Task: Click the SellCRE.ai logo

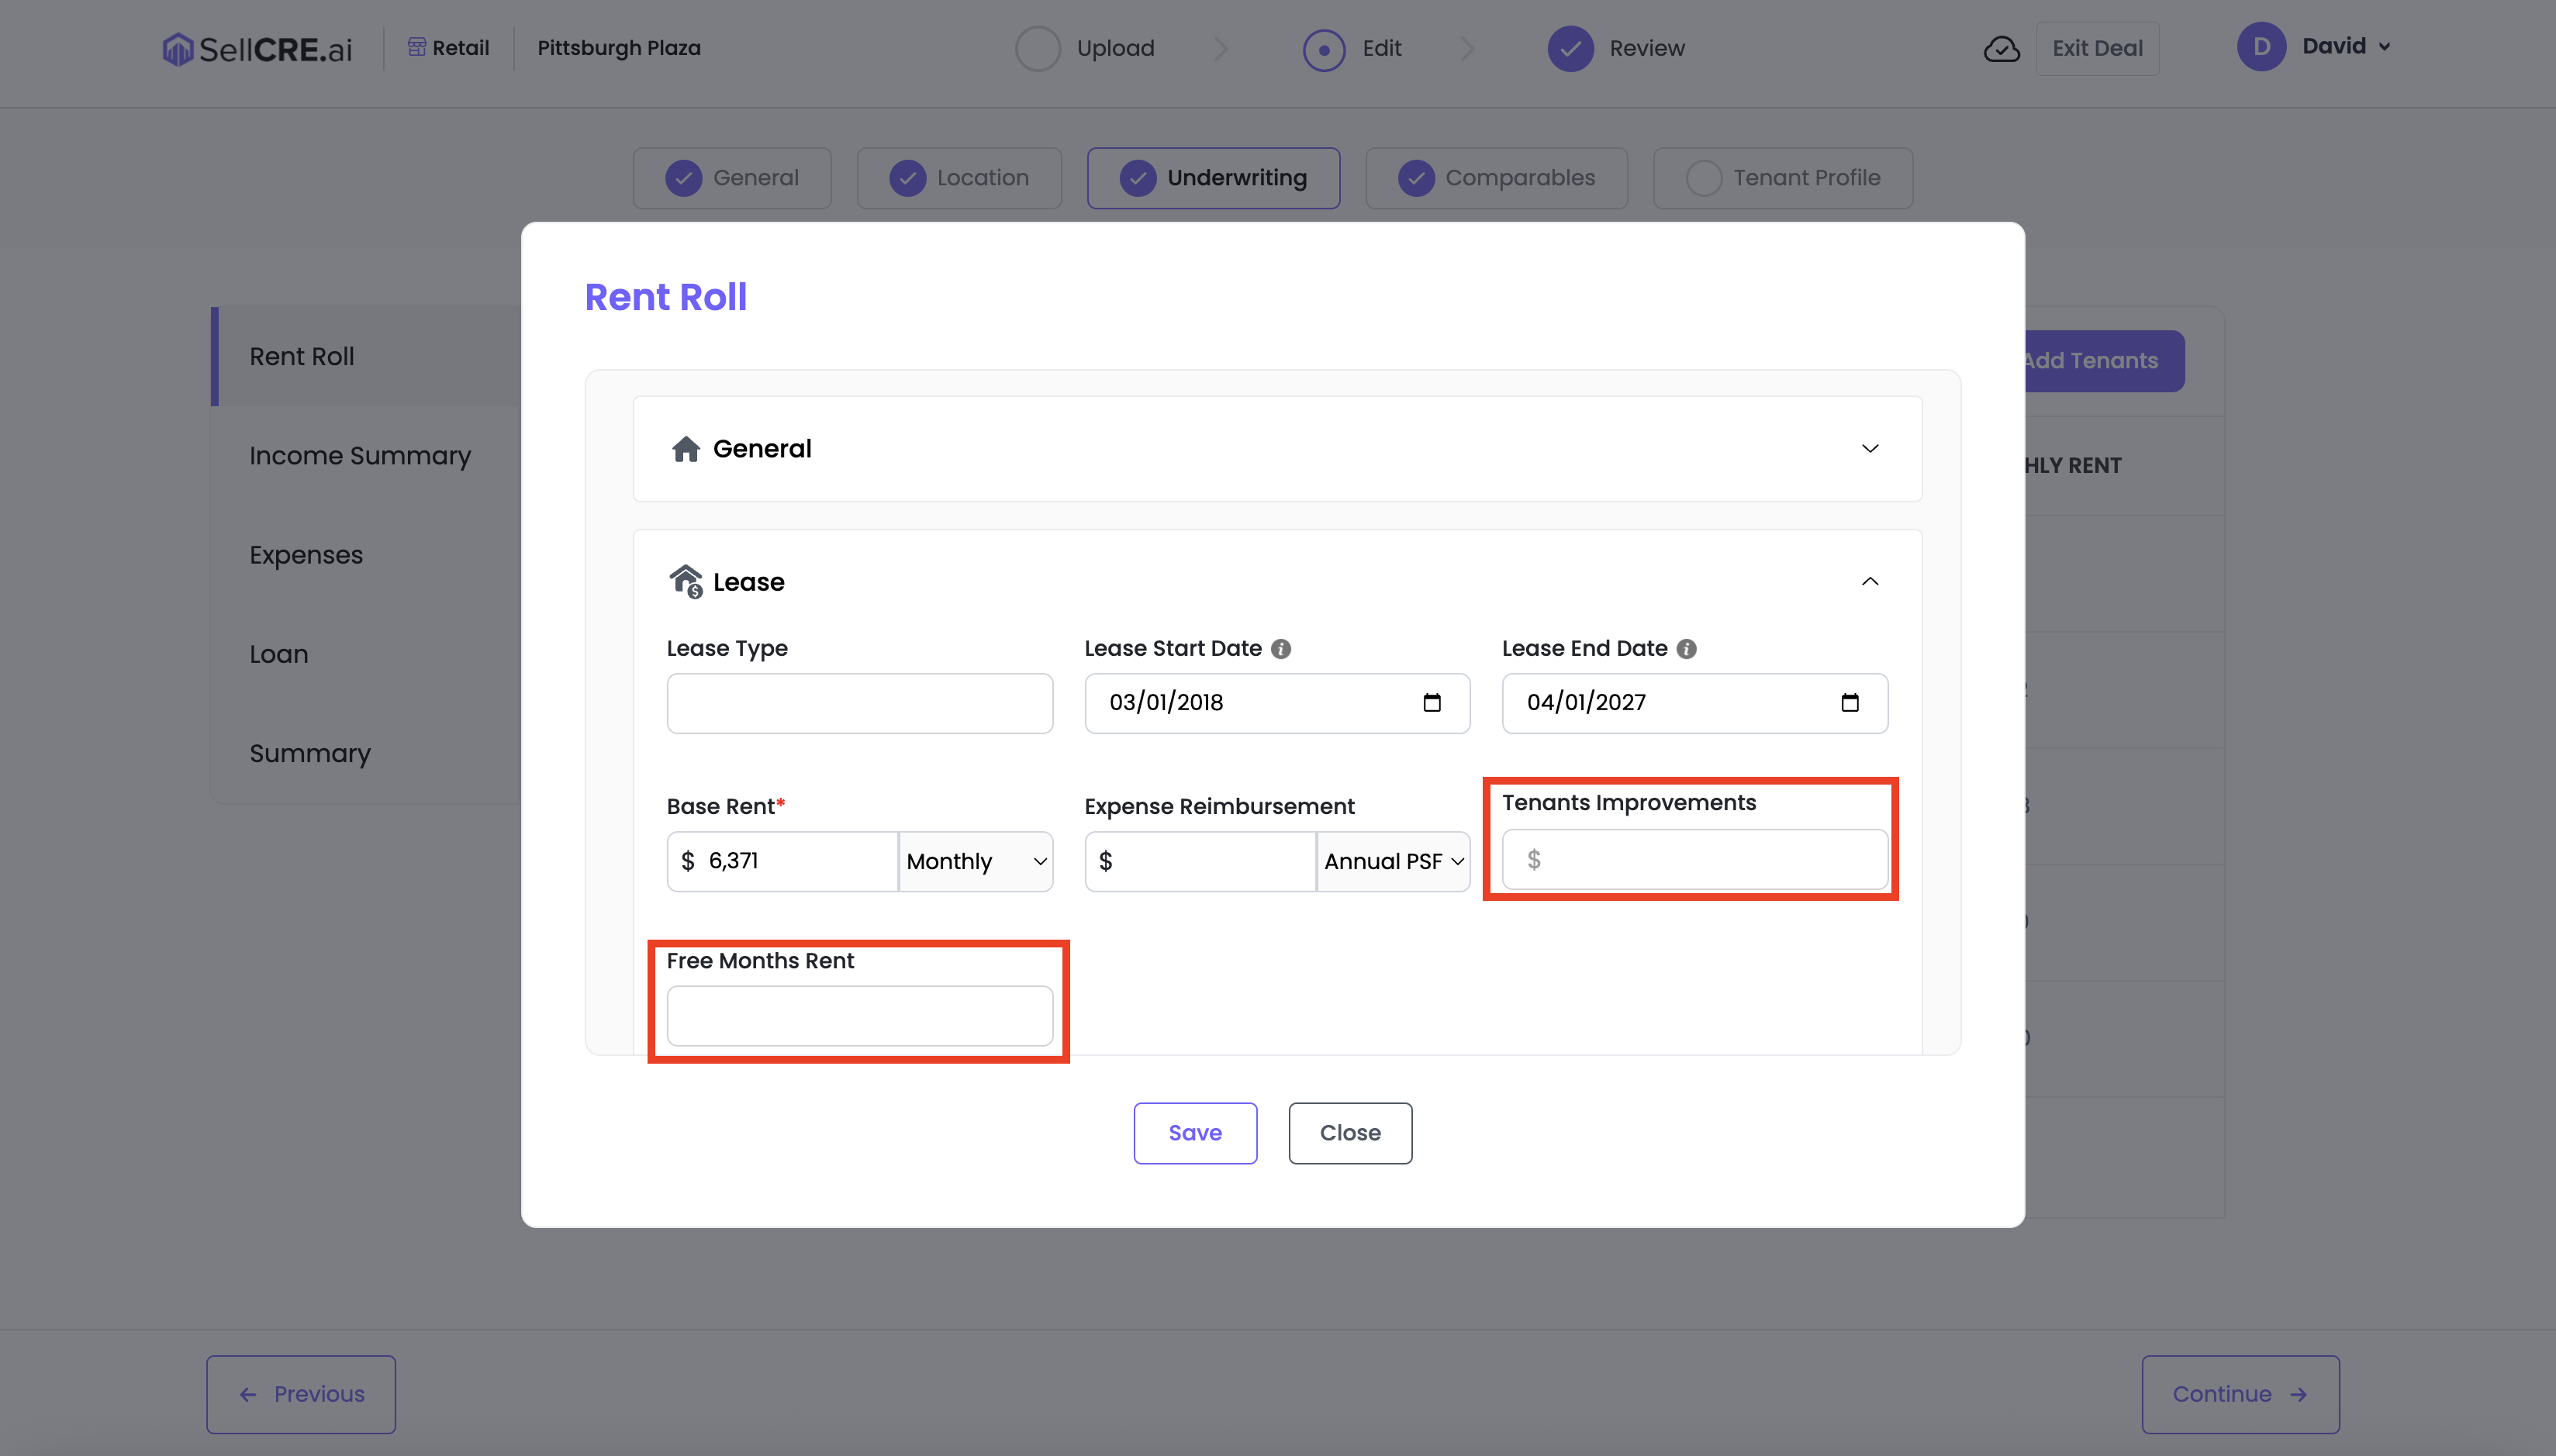Action: (x=257, y=49)
